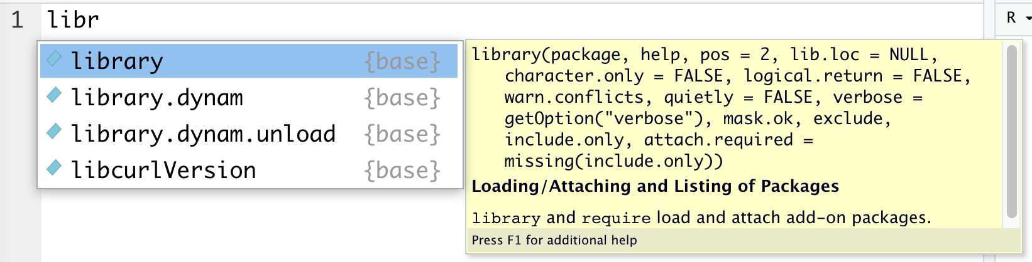Click line number 1 in the gutter

tap(17, 19)
